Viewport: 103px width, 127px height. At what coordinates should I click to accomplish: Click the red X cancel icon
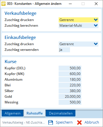point(79,122)
